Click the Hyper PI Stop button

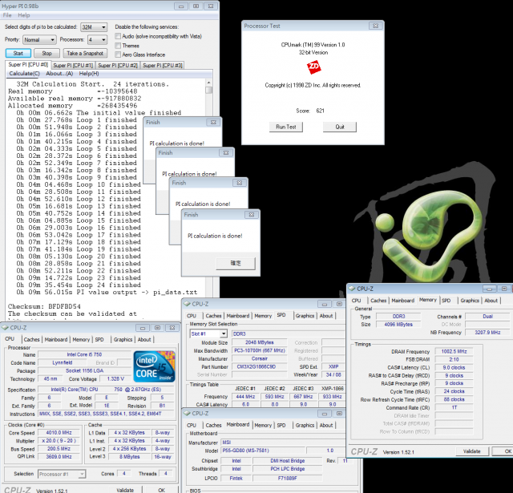(x=46, y=54)
